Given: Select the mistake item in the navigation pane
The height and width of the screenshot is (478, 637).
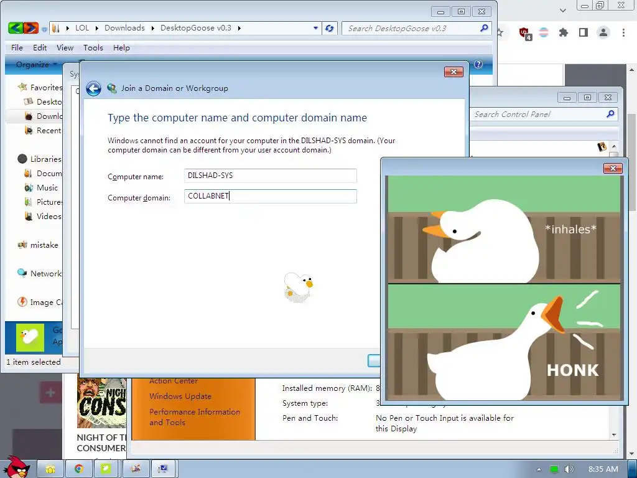Looking at the screenshot, I should point(38,245).
